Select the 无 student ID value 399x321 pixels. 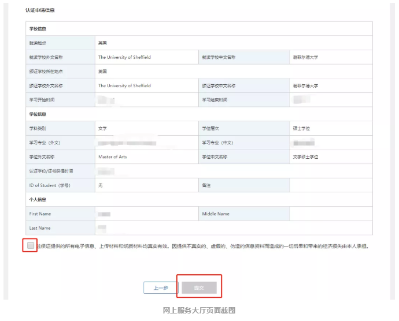pos(101,185)
